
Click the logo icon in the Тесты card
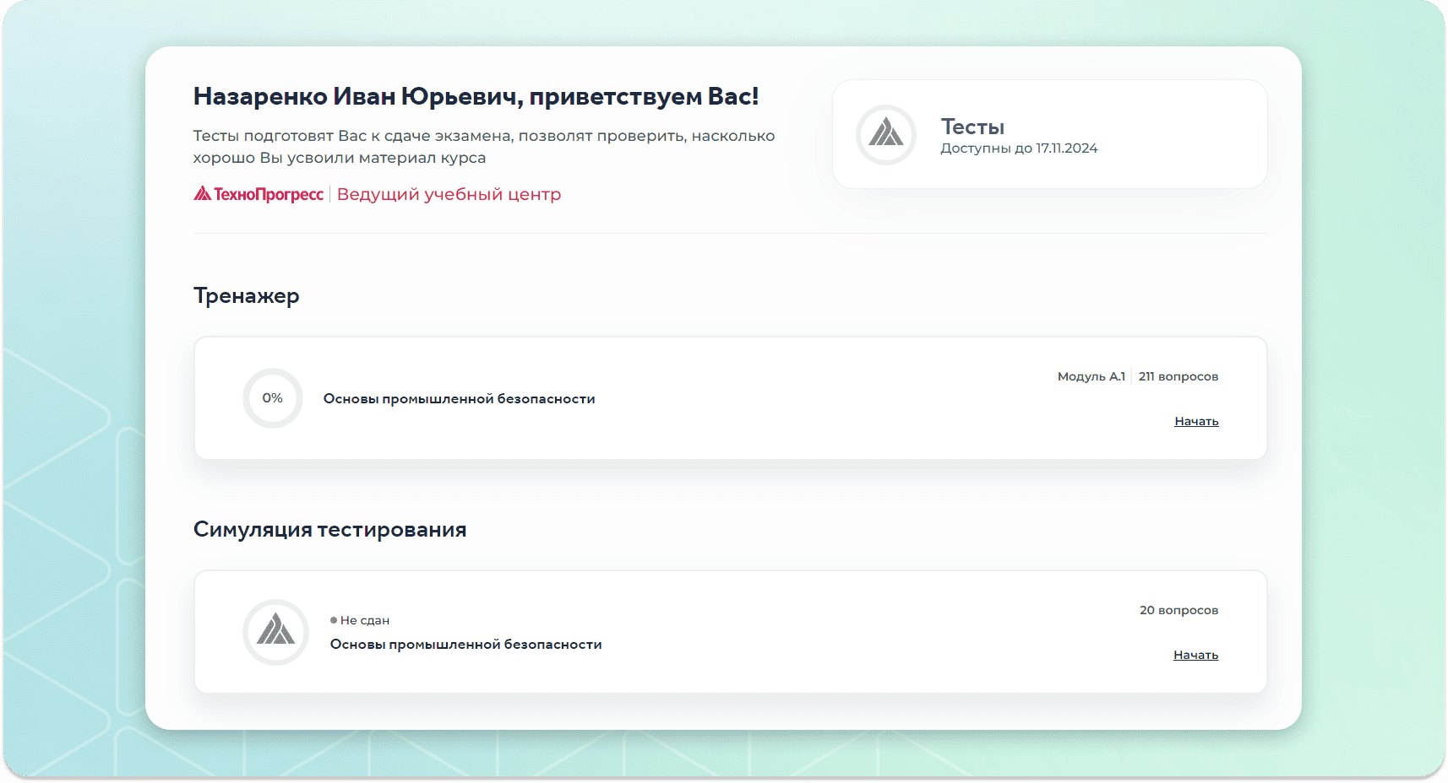[x=885, y=134]
